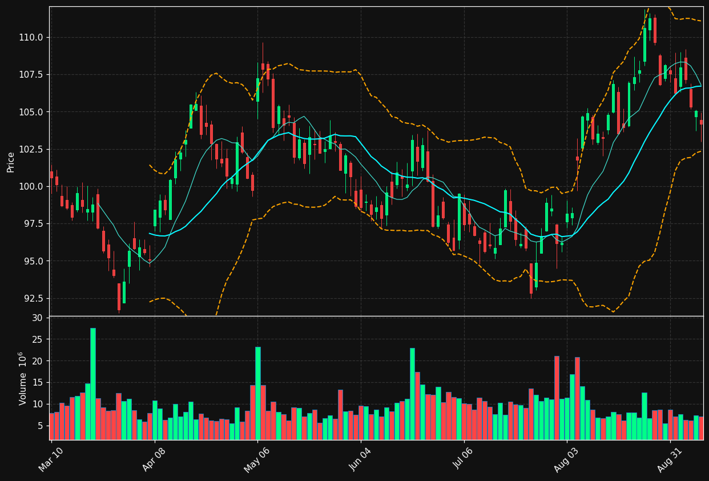Click the 'May 06' date label
The width and height of the screenshot is (709, 481).
pos(258,459)
